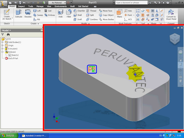Image resolution: width=184 pixels, height=138 pixels.
Task: Expand the Extrusion1 node
Action: tap(2, 49)
